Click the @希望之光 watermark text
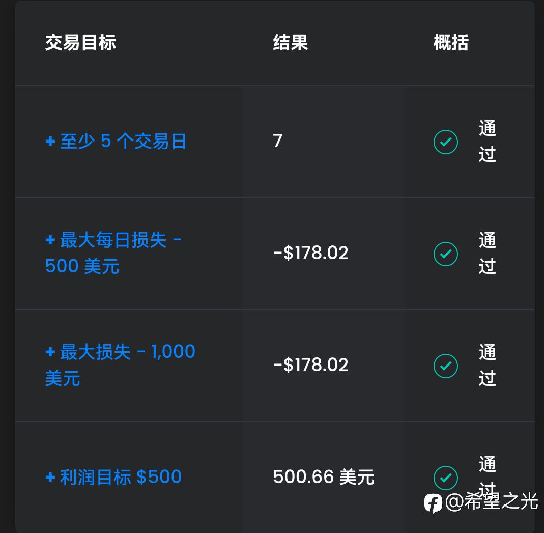Image resolution: width=544 pixels, height=533 pixels. [491, 501]
